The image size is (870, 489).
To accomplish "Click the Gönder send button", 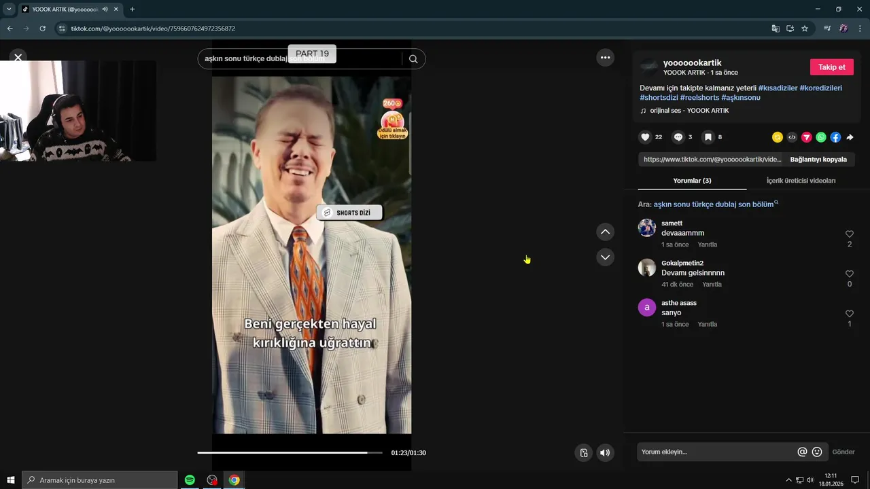I will 843,452.
